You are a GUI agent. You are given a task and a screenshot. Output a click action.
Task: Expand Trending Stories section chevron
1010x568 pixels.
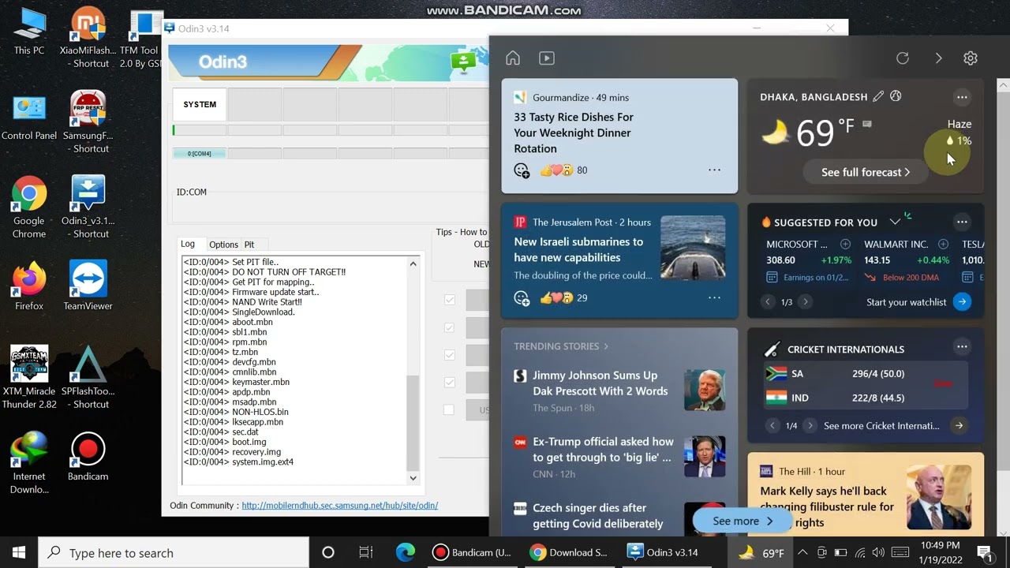606,346
